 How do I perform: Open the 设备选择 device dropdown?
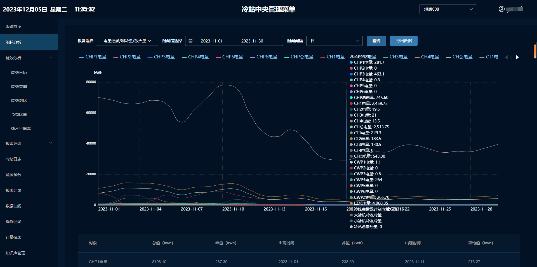127,41
